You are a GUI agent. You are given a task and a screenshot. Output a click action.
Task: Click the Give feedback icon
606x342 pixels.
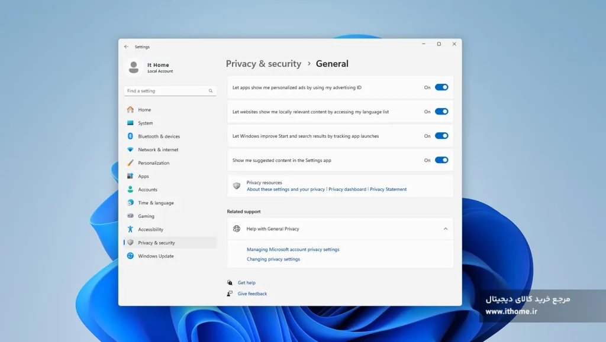(x=230, y=294)
